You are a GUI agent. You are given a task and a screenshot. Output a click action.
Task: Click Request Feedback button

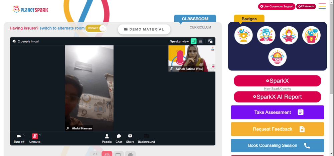tap(277, 129)
